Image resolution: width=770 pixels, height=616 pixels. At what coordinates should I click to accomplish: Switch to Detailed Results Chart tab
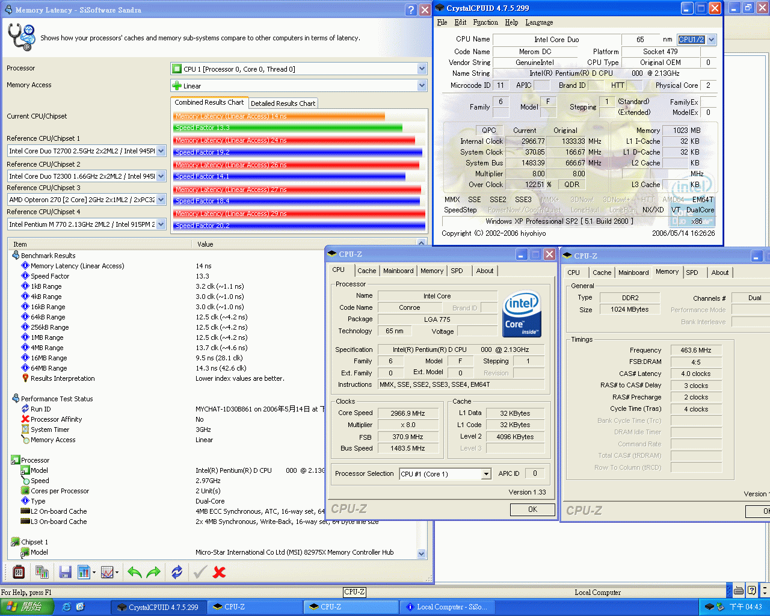coord(283,103)
